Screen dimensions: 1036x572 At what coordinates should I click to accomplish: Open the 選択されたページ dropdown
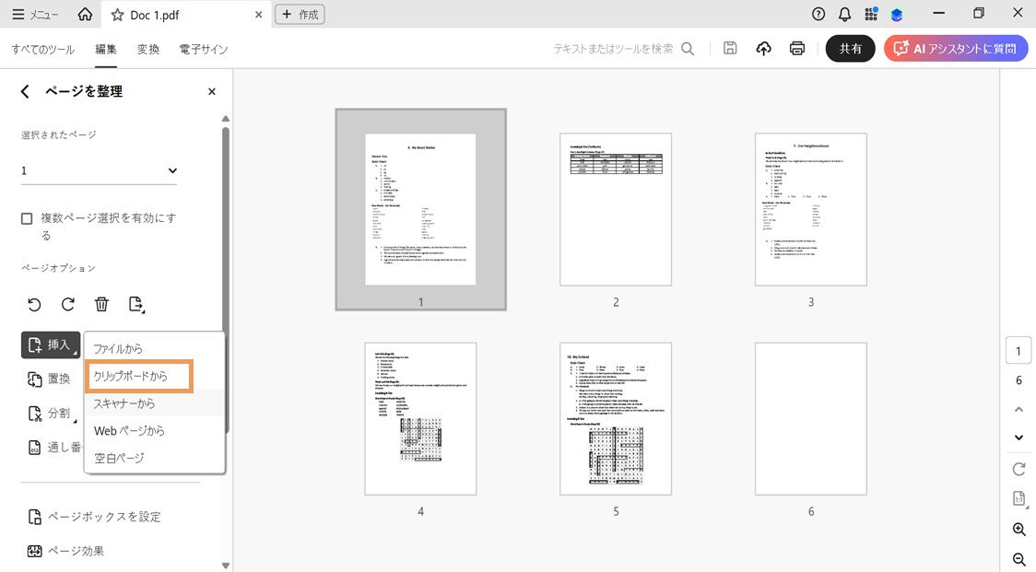[x=99, y=169]
